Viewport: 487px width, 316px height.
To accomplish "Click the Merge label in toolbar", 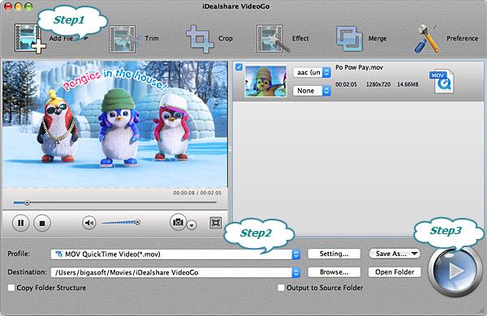I will [377, 38].
